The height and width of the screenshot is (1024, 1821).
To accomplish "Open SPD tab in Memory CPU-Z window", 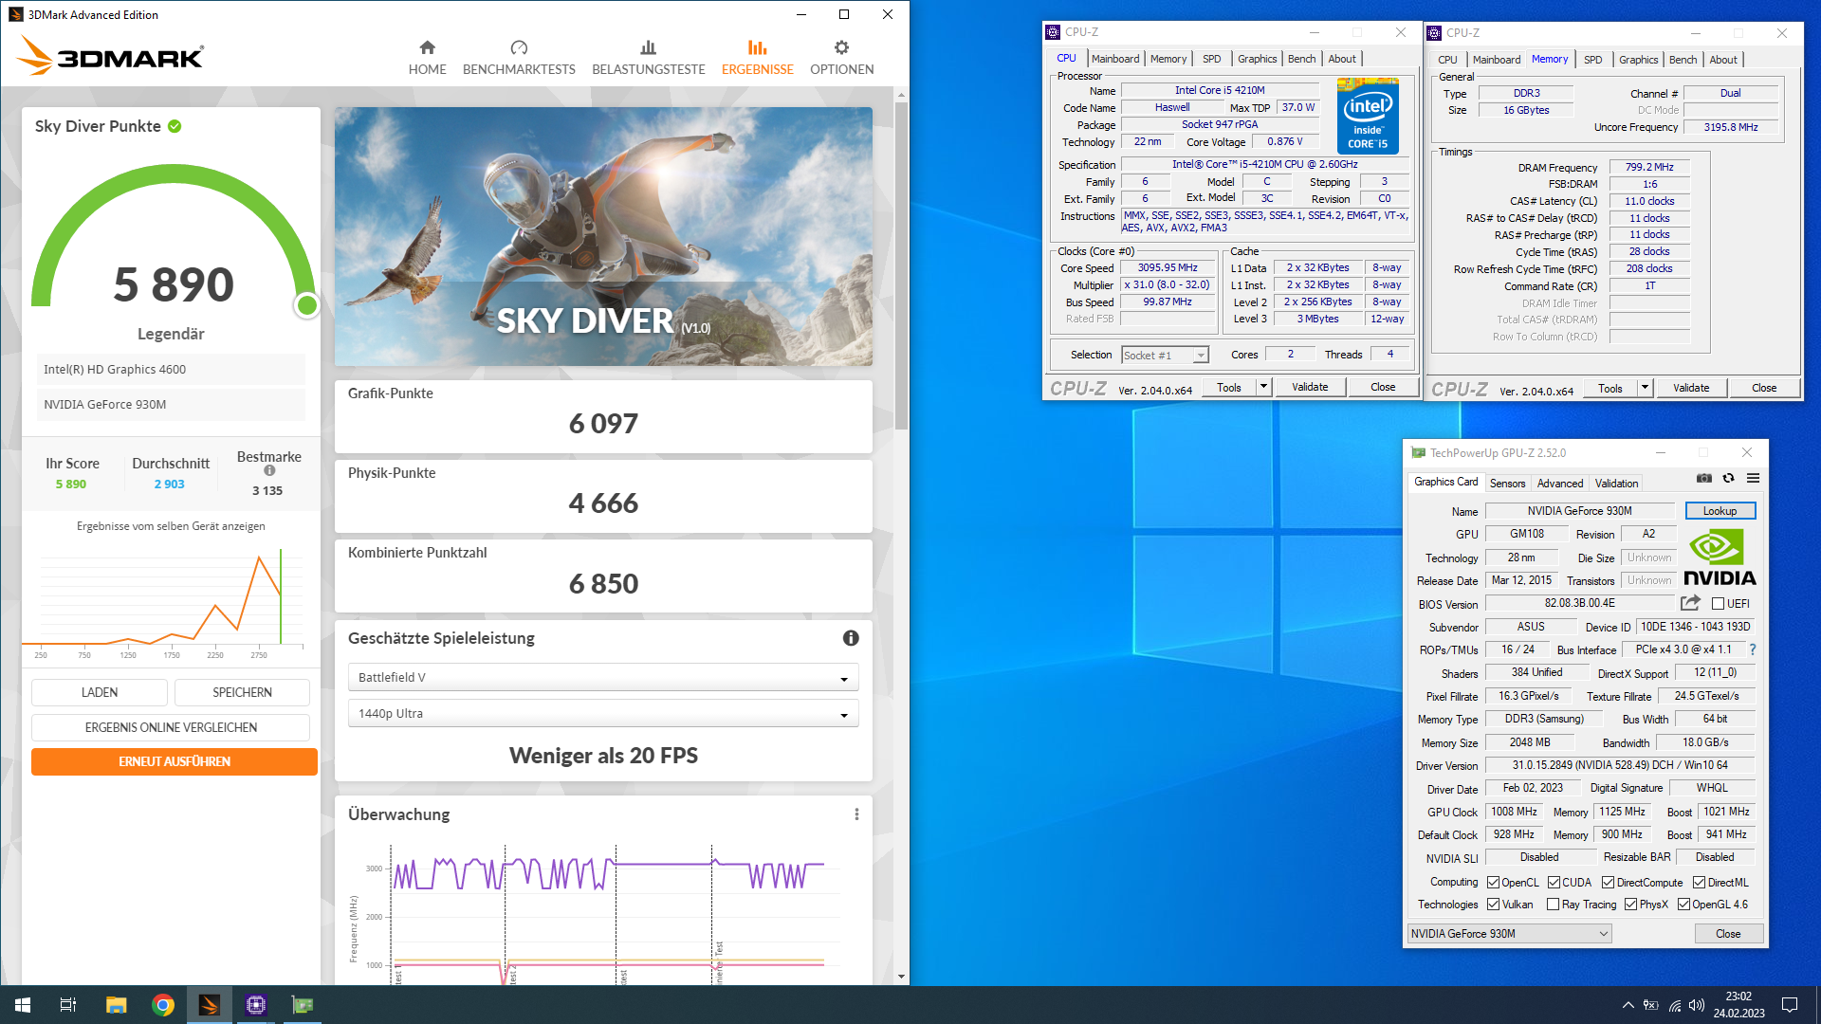I will tap(1593, 60).
